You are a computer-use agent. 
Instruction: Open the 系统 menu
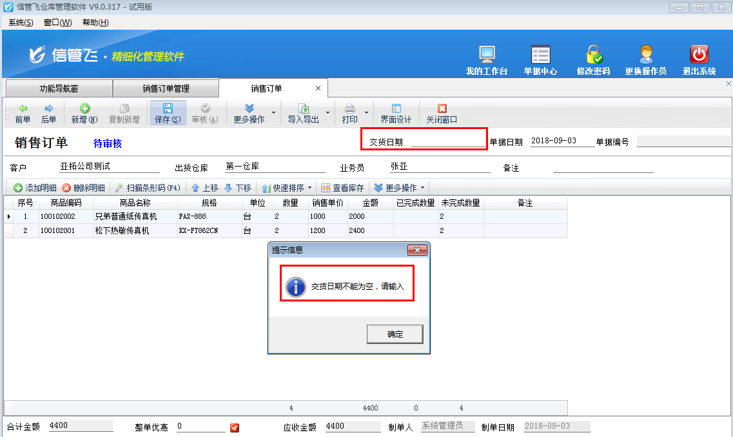[19, 22]
